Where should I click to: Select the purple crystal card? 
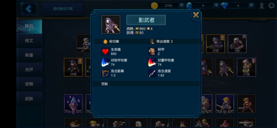coord(73,104)
